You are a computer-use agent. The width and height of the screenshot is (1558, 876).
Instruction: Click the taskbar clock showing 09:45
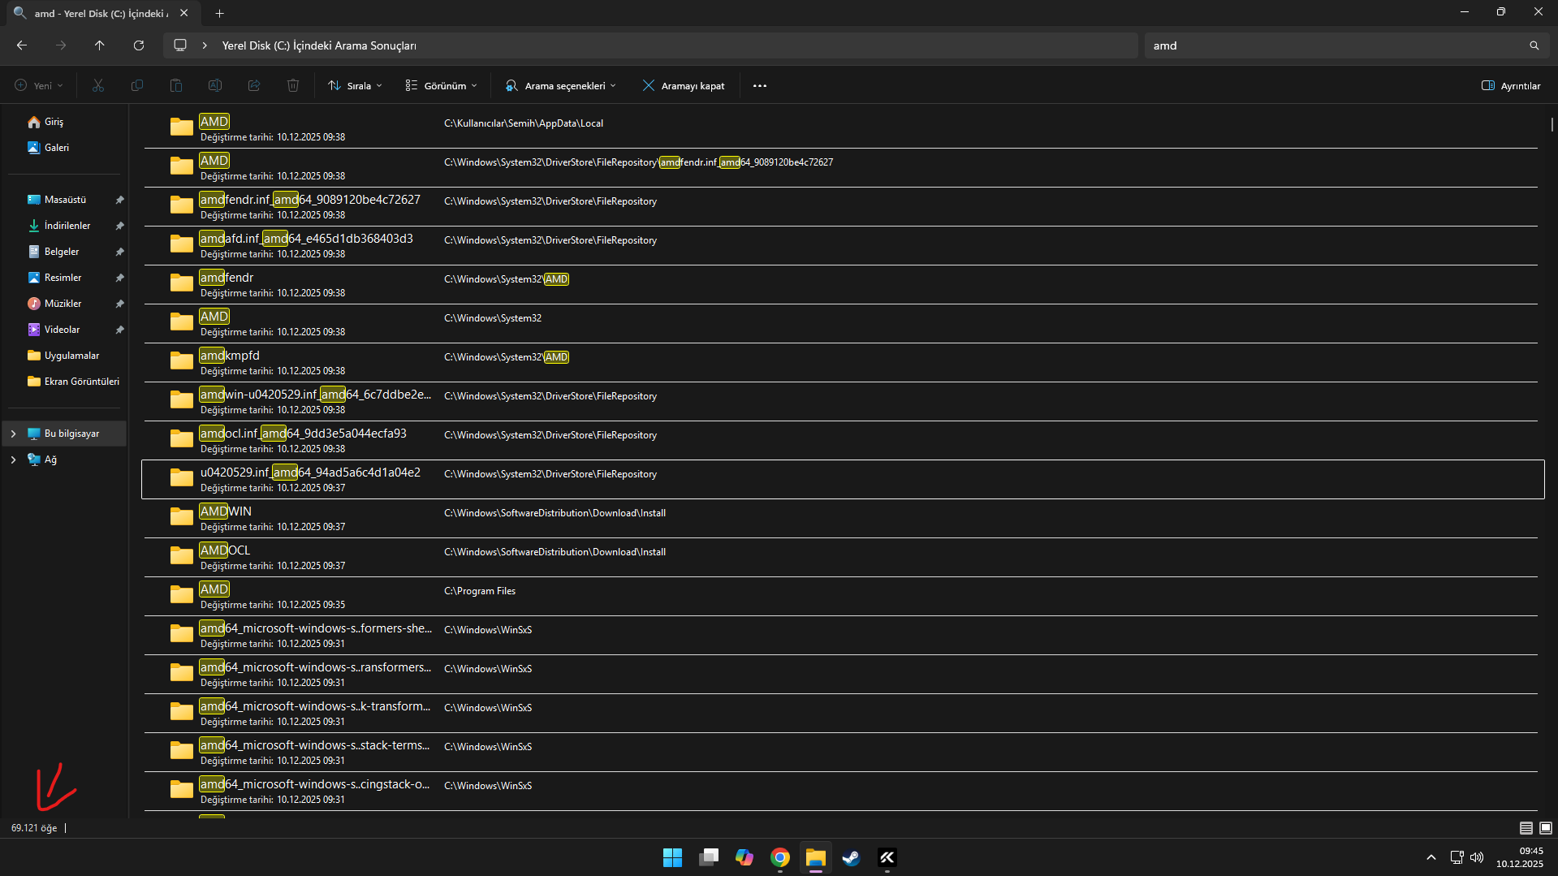pyautogui.click(x=1520, y=857)
